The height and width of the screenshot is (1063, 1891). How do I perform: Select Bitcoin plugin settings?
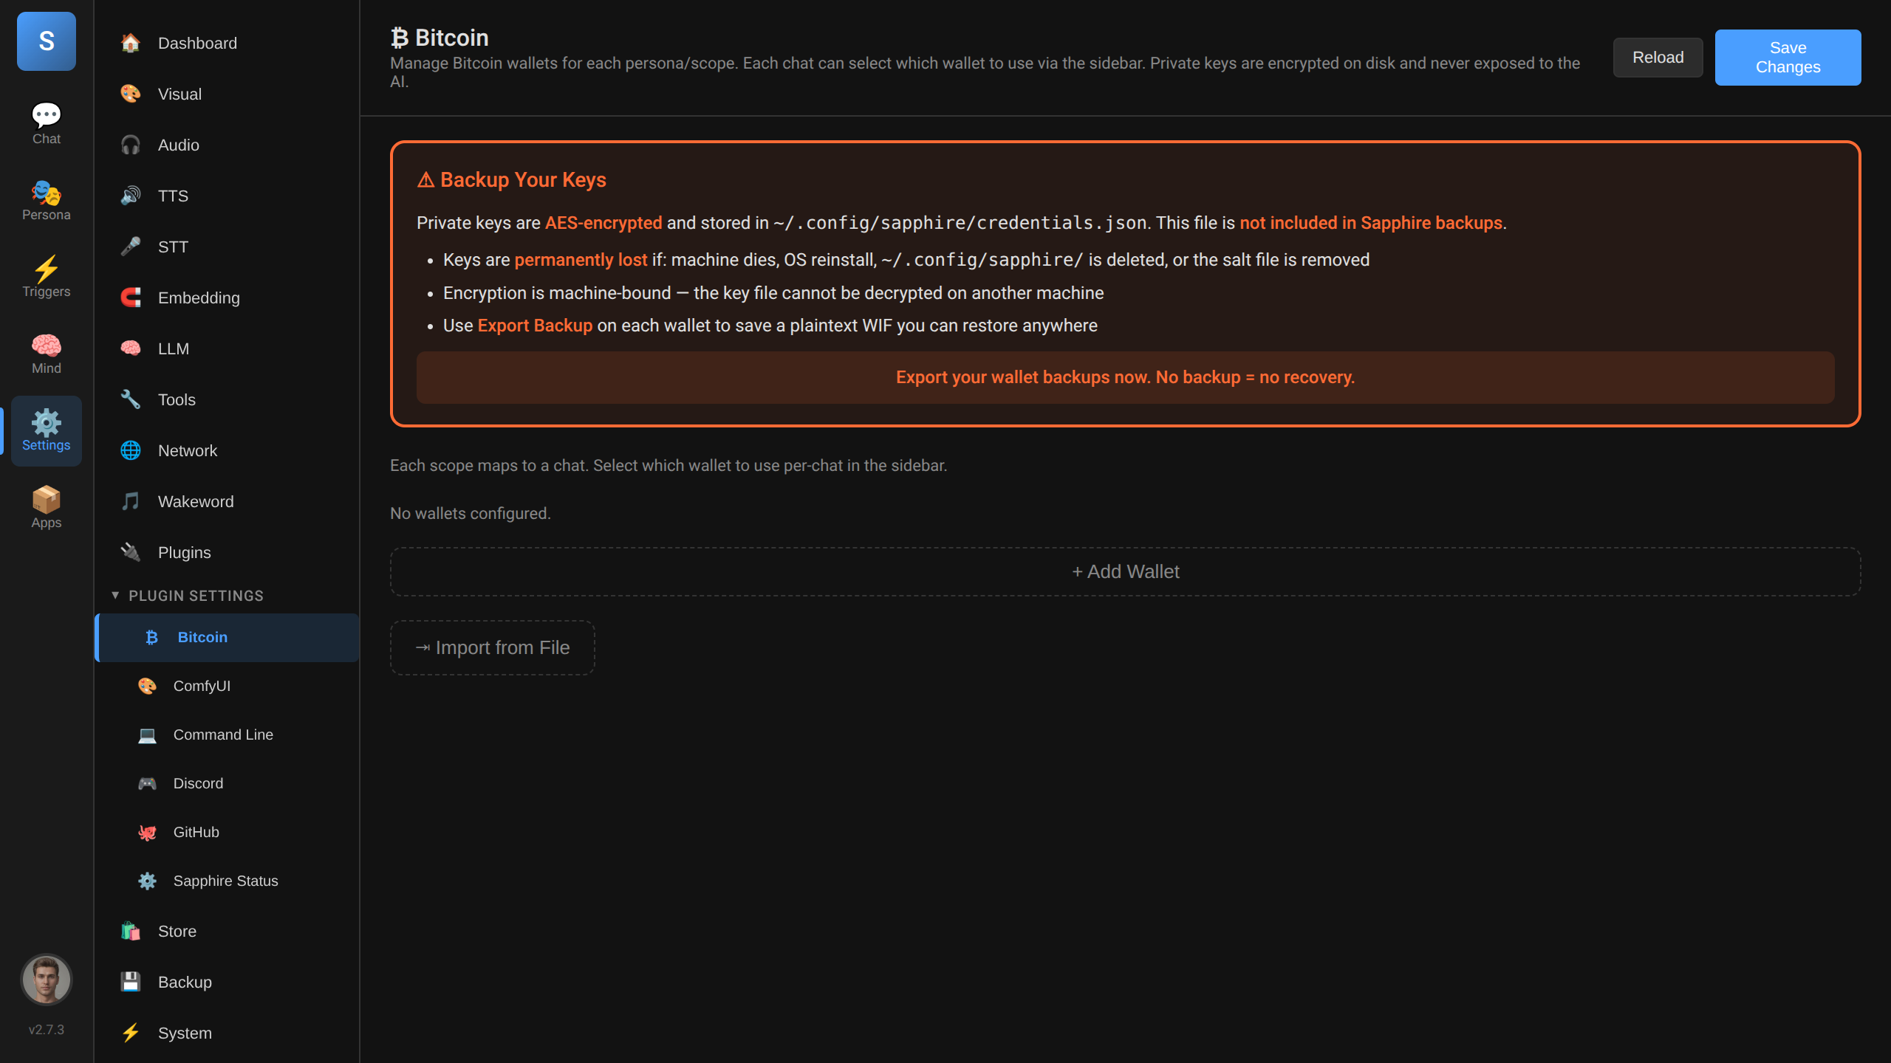pyautogui.click(x=227, y=637)
